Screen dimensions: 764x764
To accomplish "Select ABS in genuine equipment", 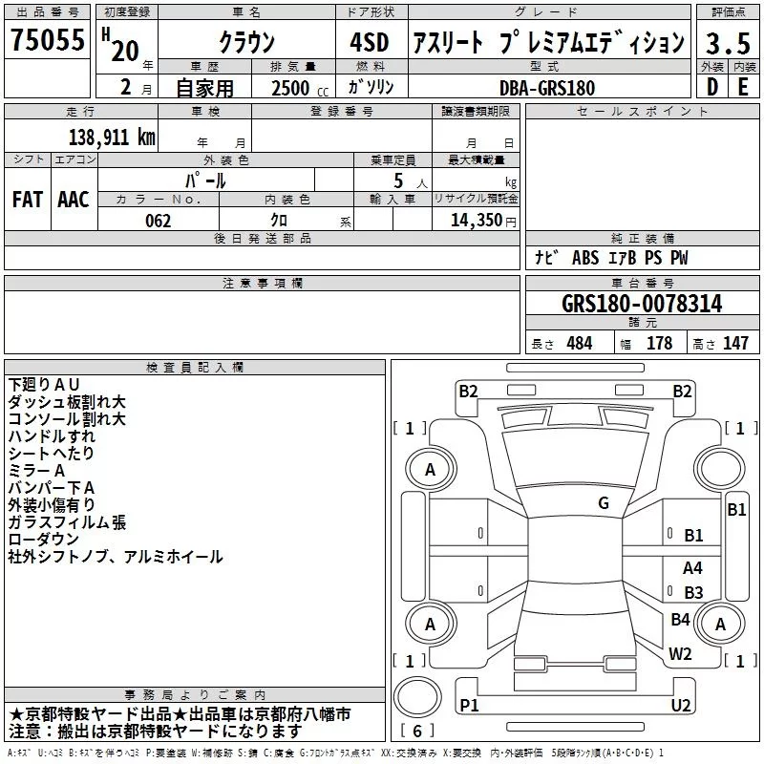I will [x=585, y=257].
